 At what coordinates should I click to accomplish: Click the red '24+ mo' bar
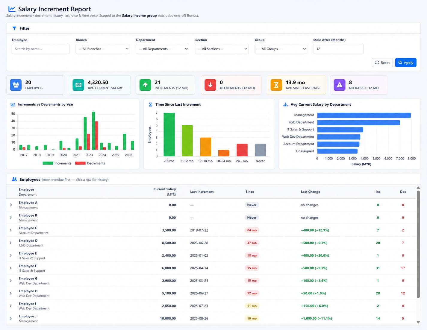(242, 150)
